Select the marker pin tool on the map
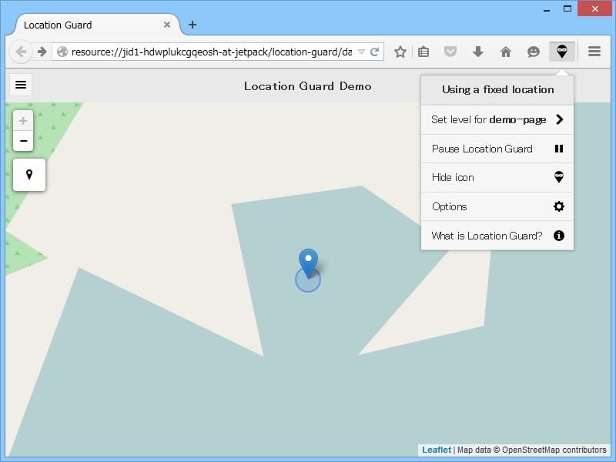 click(28, 175)
